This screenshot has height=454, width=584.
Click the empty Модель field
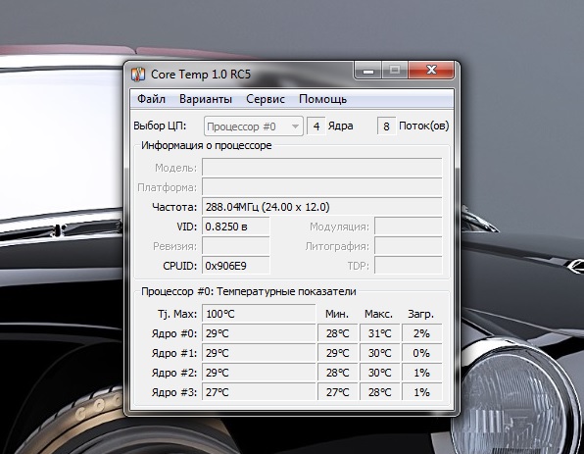[322, 168]
